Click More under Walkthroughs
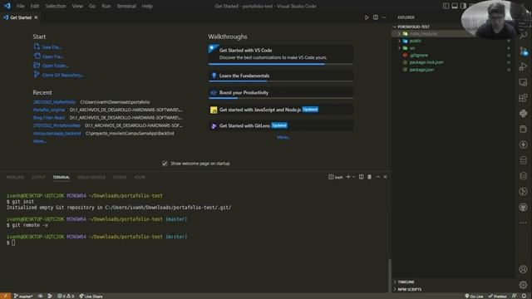 pos(283,137)
